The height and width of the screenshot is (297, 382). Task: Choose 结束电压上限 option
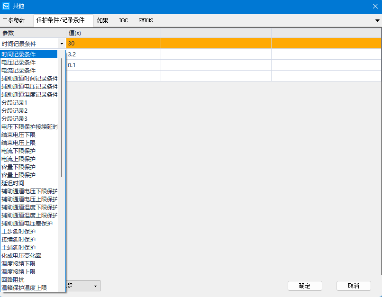[29, 143]
